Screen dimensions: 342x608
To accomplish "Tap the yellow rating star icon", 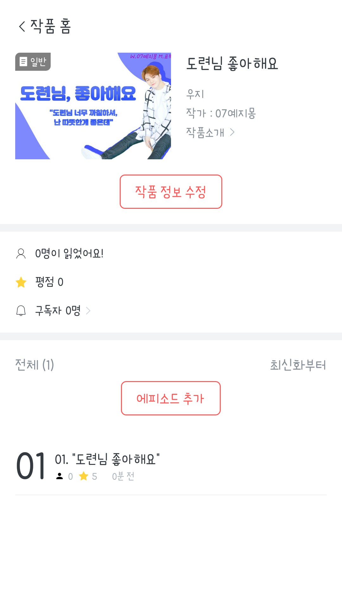I will [21, 282].
